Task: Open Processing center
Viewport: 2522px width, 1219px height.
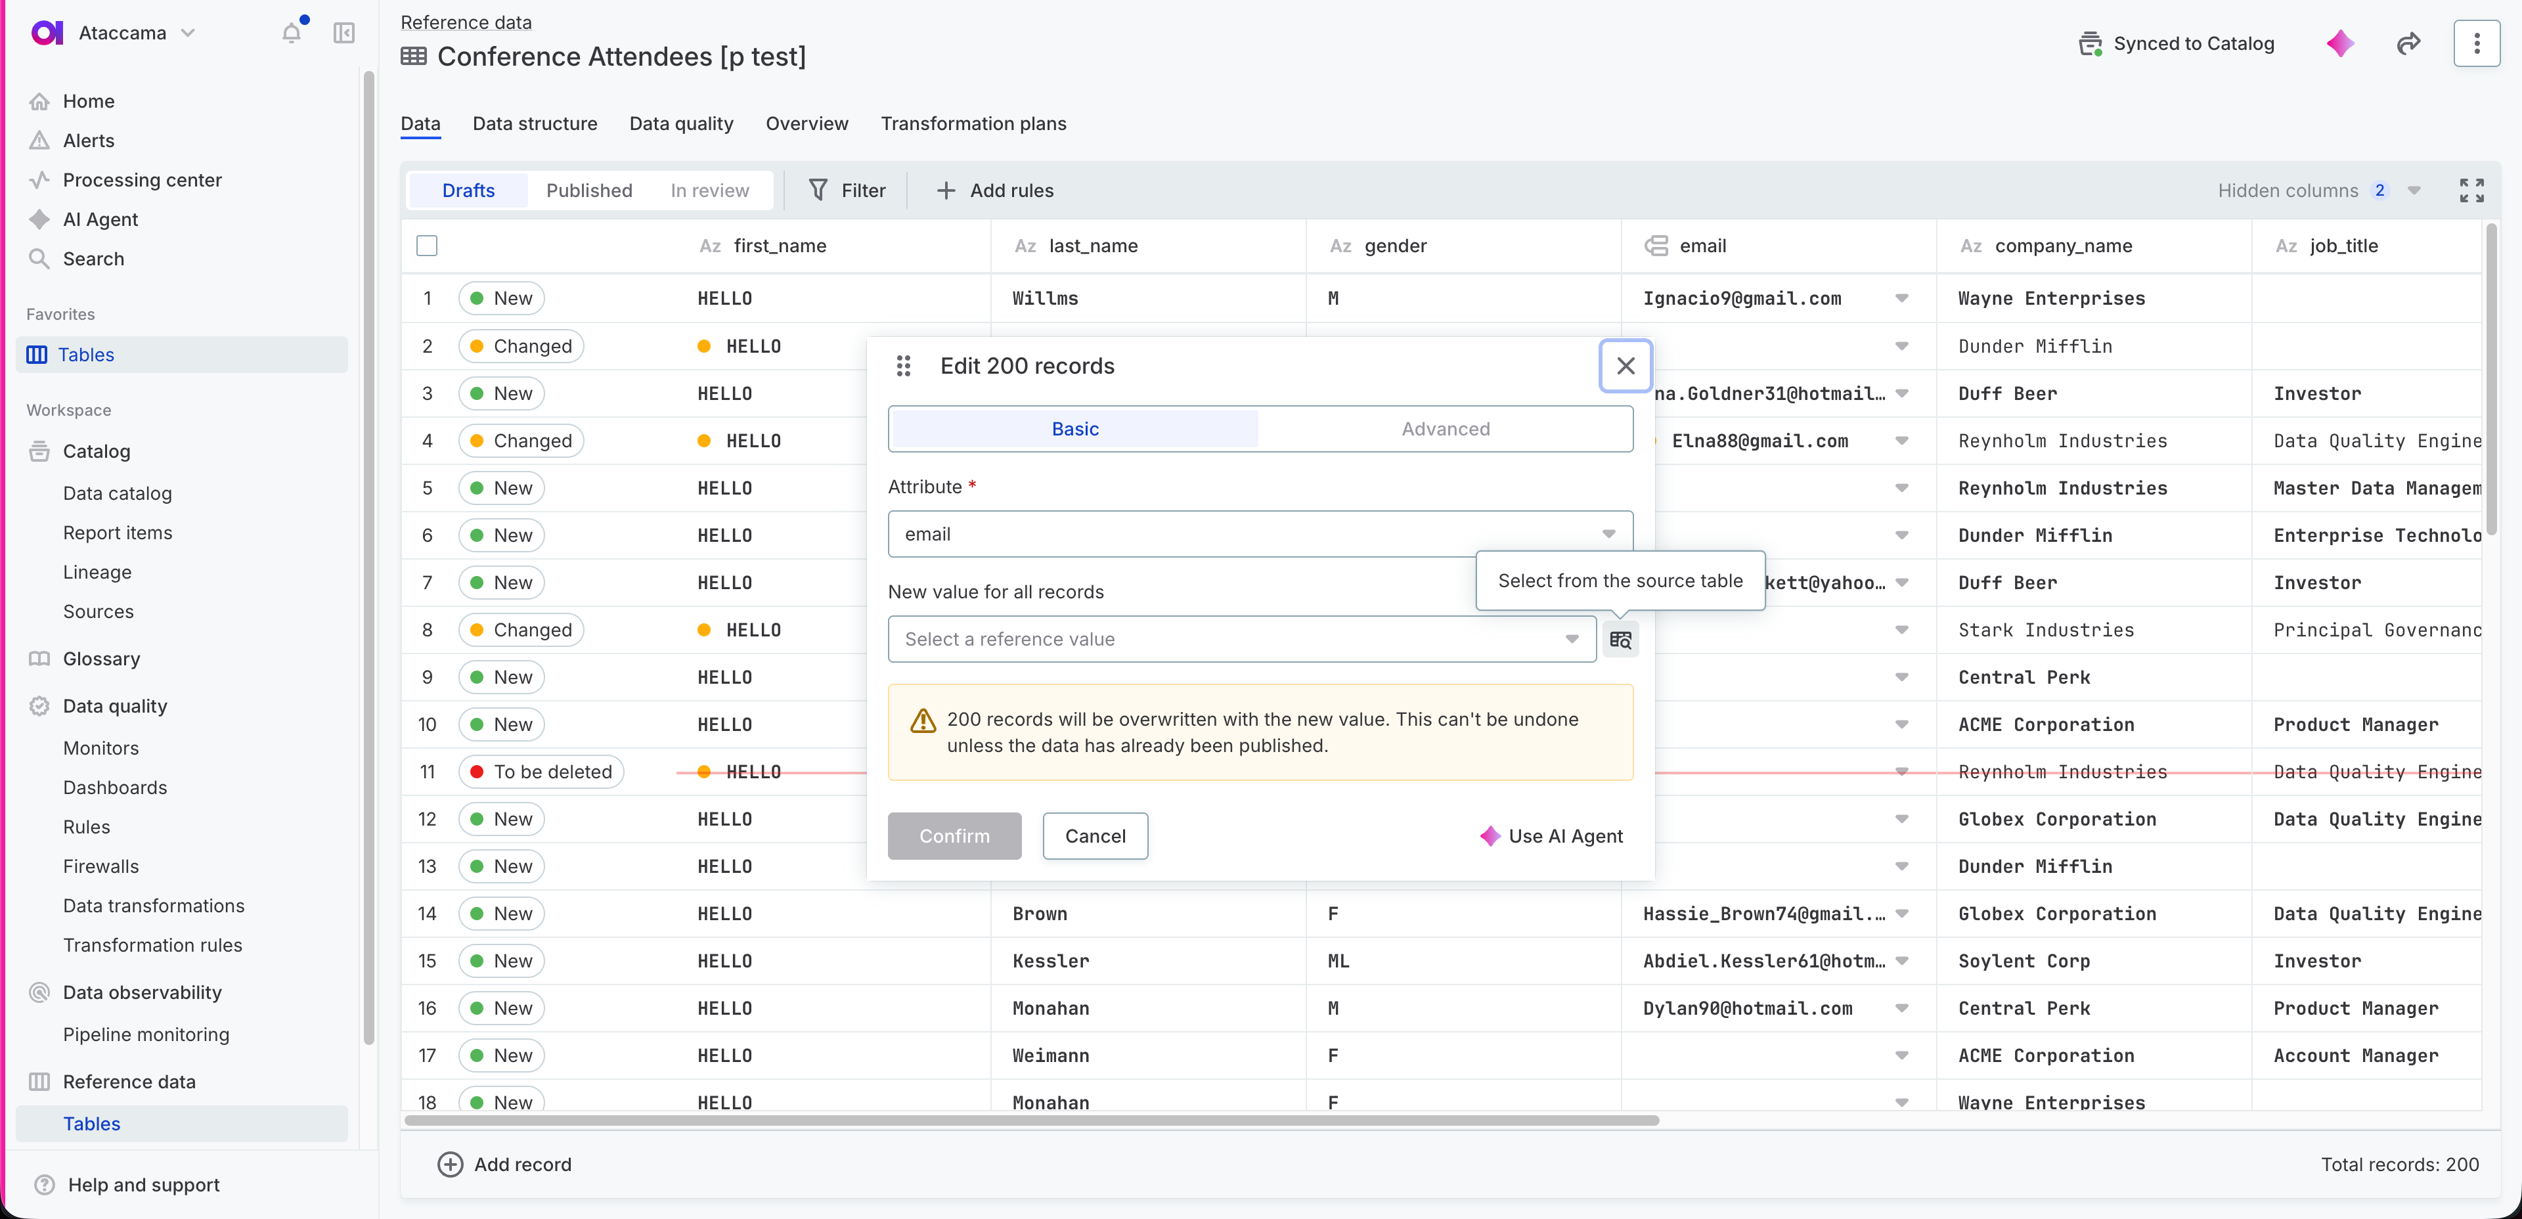Action: pyautogui.click(x=142, y=179)
